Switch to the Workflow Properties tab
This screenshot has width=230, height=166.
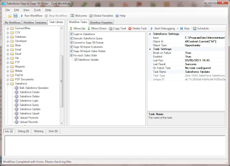click(x=101, y=22)
